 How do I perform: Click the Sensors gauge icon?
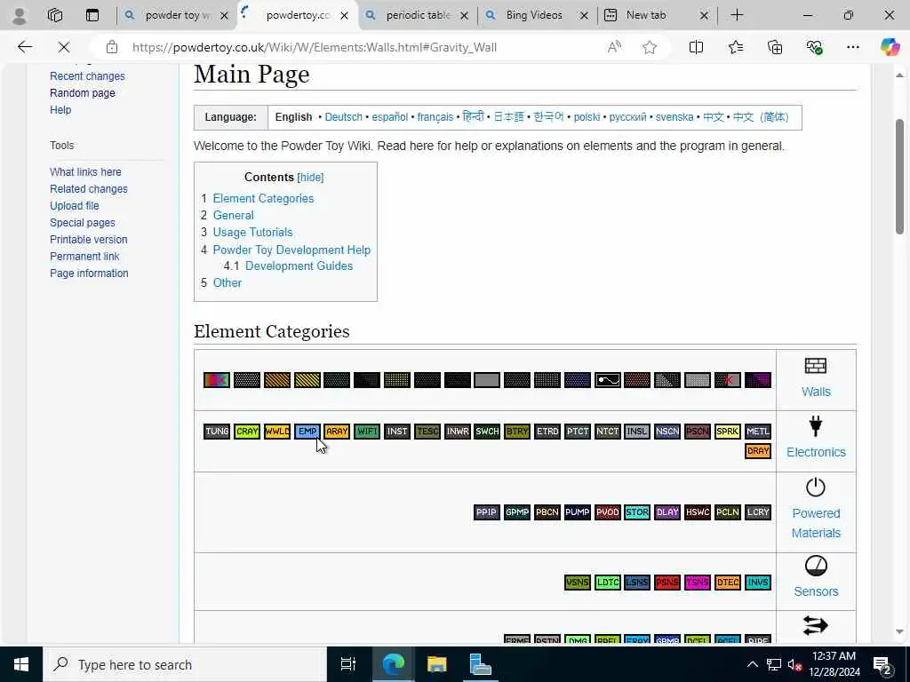coord(816,566)
